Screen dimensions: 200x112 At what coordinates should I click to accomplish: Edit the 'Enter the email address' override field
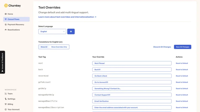click(x=132, y=108)
